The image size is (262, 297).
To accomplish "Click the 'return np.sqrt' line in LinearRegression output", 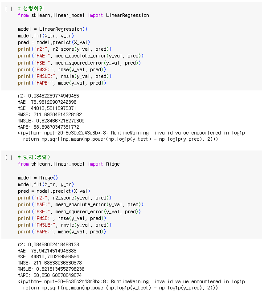I will coord(120,139).
